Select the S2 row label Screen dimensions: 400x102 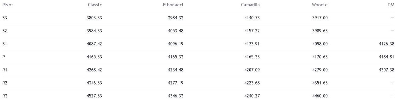point(5,31)
